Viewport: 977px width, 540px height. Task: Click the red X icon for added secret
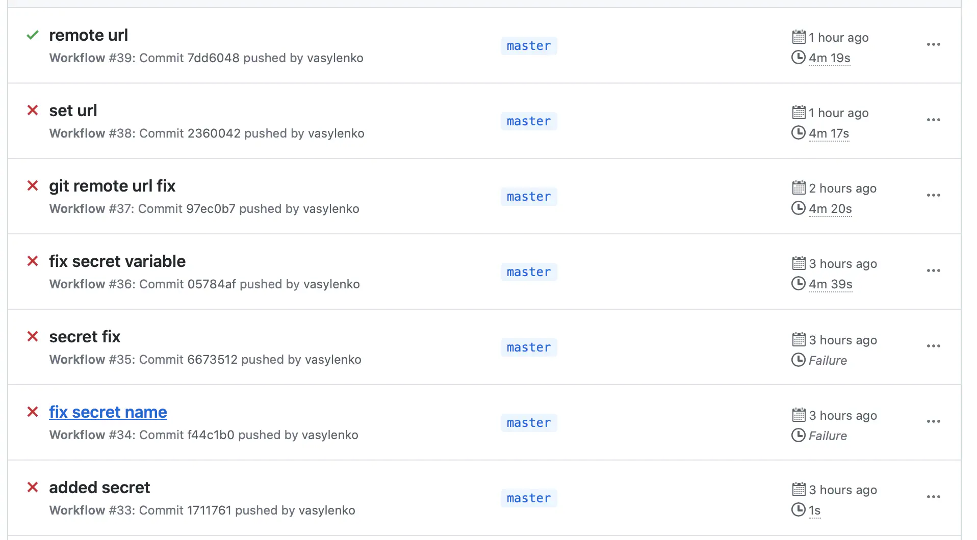pyautogui.click(x=32, y=488)
